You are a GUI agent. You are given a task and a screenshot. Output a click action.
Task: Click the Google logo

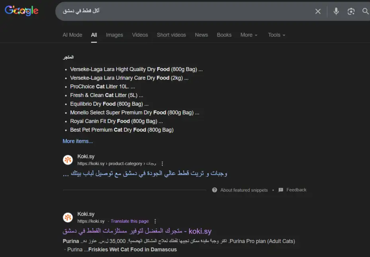(22, 11)
